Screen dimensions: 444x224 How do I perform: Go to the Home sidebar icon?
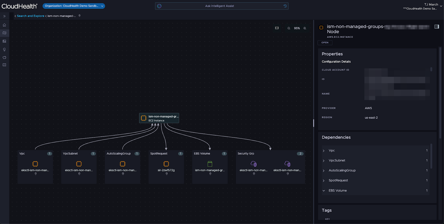click(4, 25)
